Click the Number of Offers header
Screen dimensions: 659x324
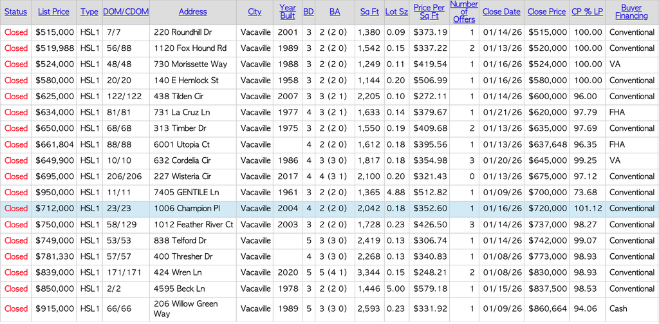(x=463, y=12)
